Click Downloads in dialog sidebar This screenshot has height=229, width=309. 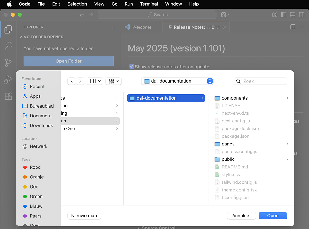point(38,126)
